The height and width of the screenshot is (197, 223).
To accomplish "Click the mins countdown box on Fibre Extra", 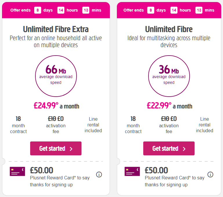I will point(86,10).
